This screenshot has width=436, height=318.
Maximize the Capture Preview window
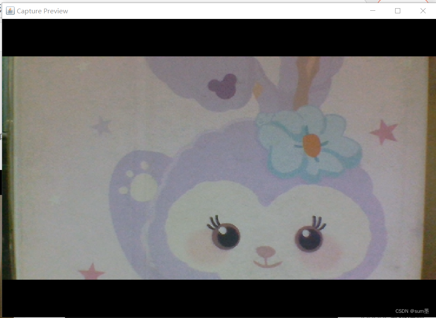(398, 11)
